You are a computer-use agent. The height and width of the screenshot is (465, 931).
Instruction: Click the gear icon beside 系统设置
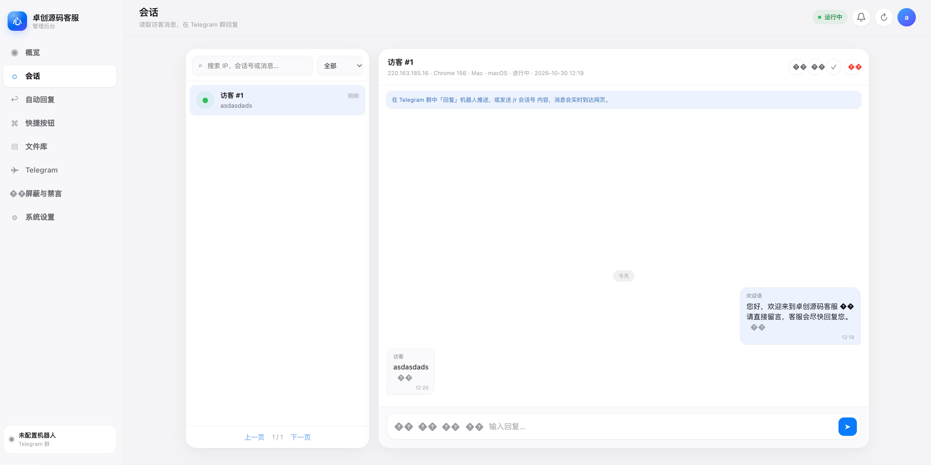tap(14, 218)
